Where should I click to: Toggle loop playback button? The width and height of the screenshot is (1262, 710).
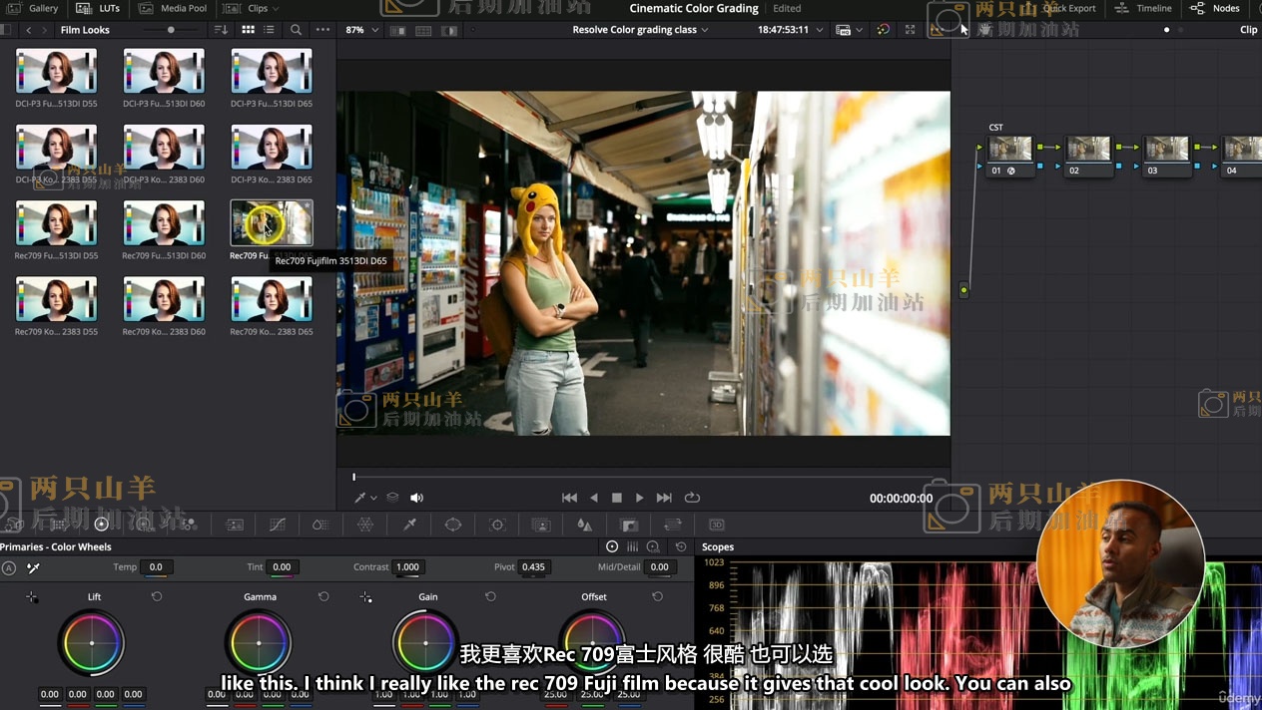[692, 498]
